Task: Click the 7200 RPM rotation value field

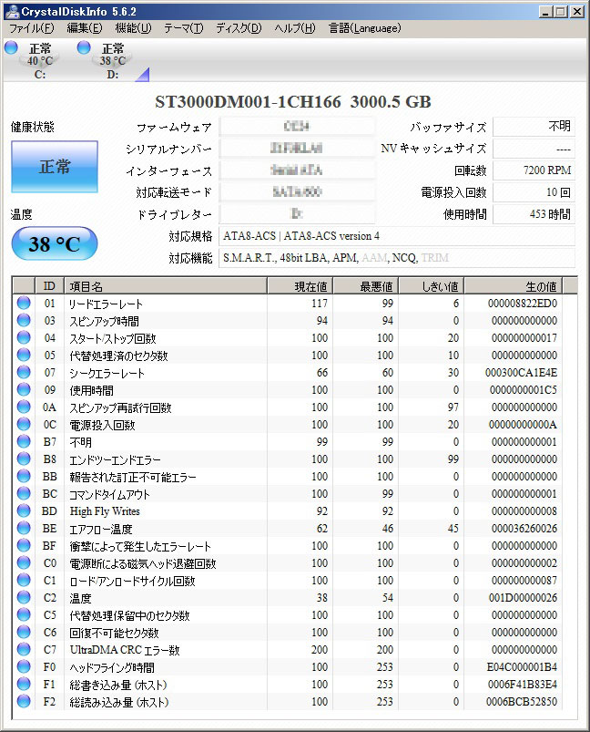Action: (534, 170)
